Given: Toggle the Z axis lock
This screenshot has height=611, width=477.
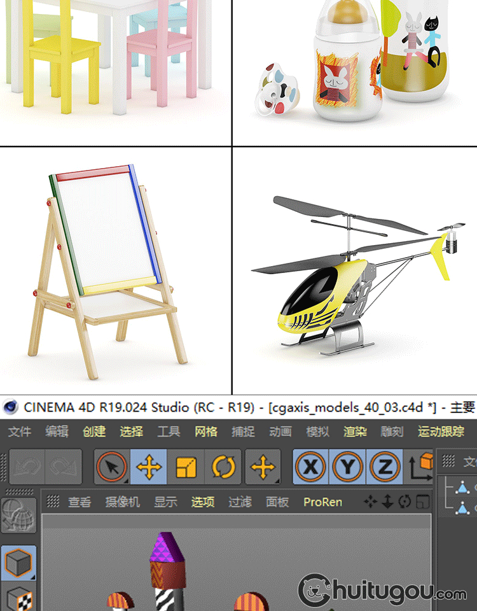Looking at the screenshot, I should (x=385, y=467).
